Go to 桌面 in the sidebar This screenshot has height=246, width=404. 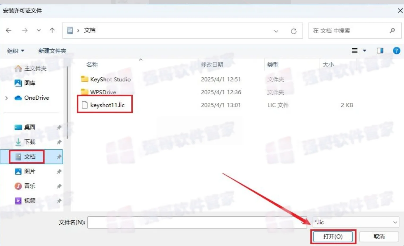(30, 127)
